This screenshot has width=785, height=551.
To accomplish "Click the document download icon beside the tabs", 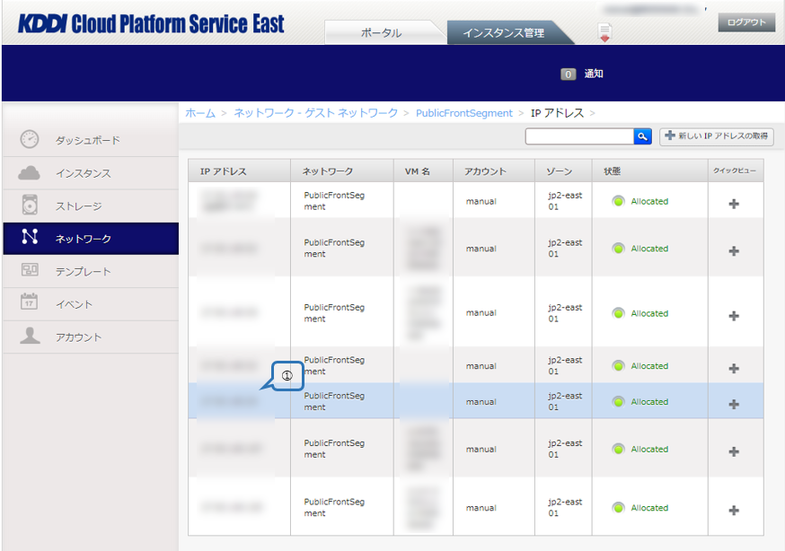I will (604, 32).
